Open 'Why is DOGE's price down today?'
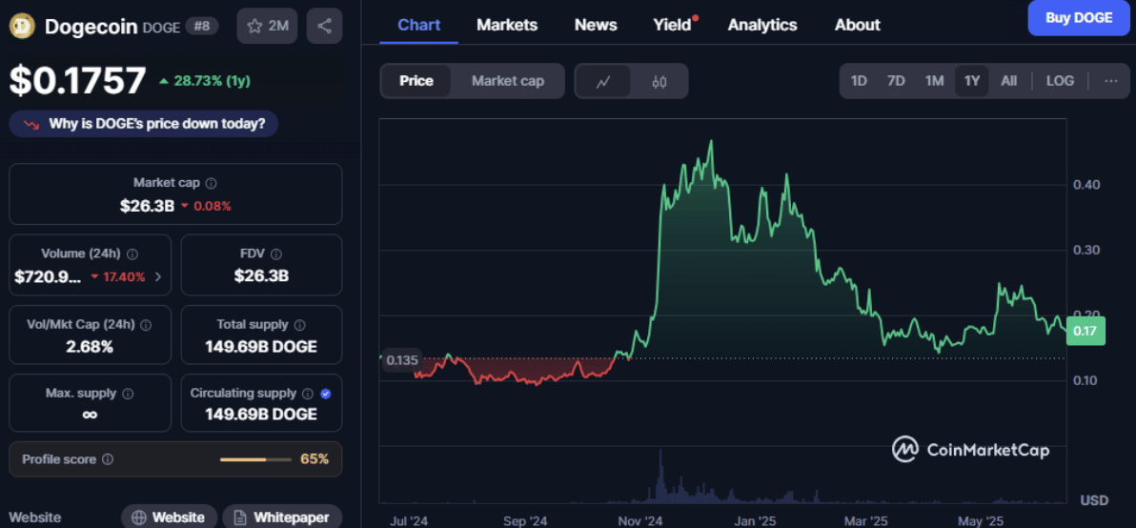This screenshot has height=528, width=1136. pyautogui.click(x=144, y=124)
